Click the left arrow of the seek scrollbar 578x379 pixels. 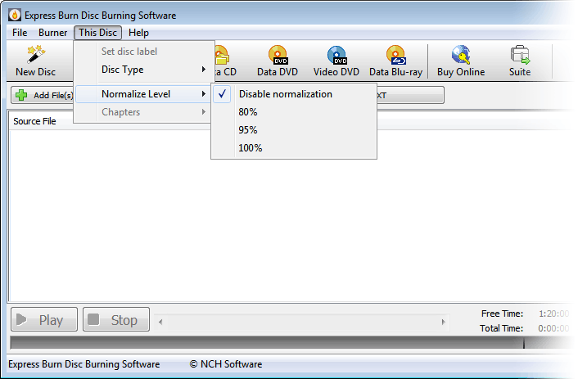(160, 322)
